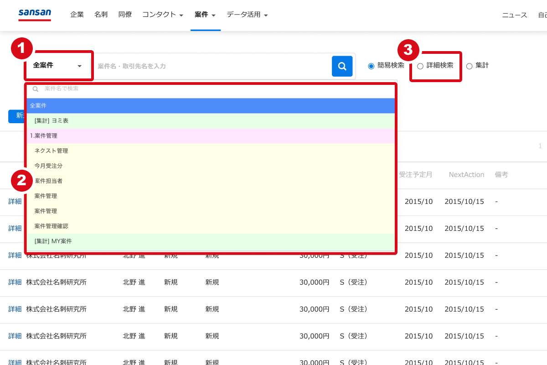Expand the データ活用 dropdown menu
Viewport: 547px width, 365px height.
point(247,14)
